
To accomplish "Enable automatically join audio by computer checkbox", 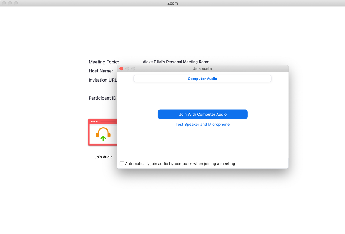I will [122, 163].
